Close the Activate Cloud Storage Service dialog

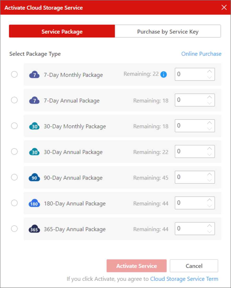pyautogui.click(x=224, y=7)
